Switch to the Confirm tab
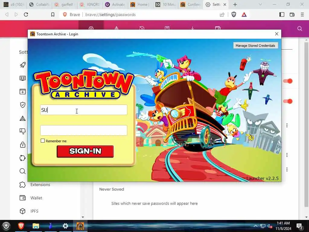Image resolution: width=309 pixels, height=232 pixels. point(191,5)
